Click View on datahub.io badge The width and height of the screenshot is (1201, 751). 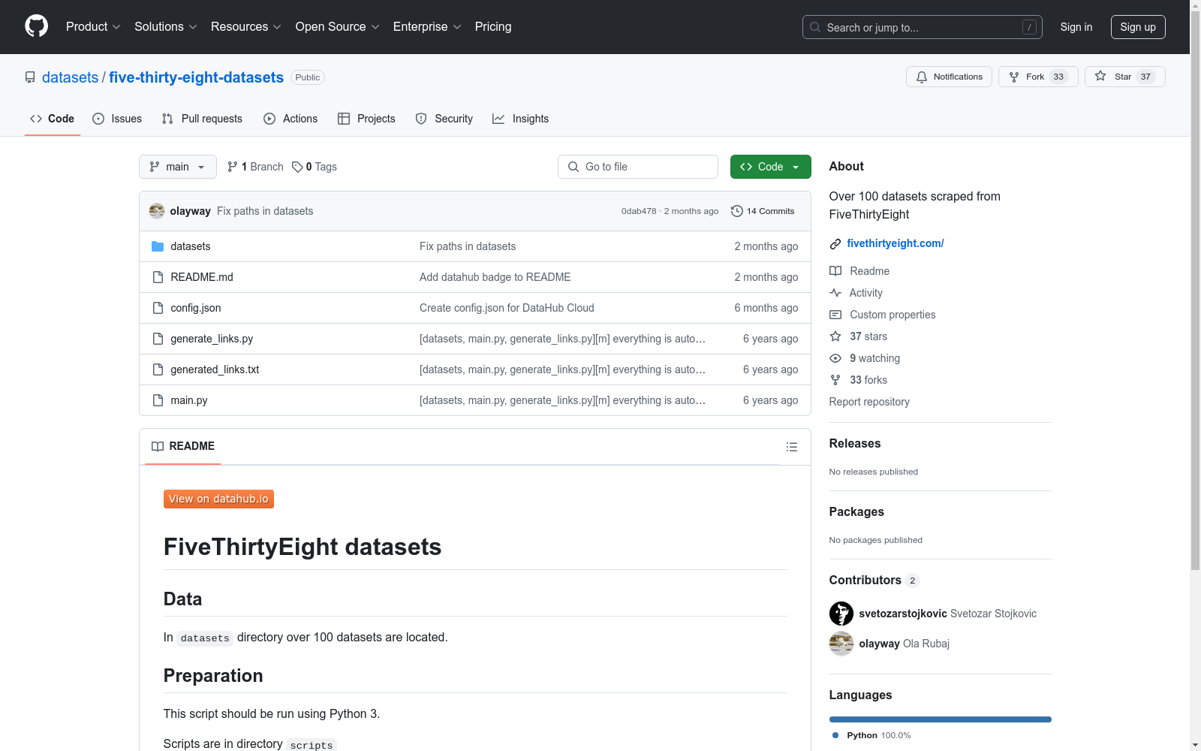point(218,499)
